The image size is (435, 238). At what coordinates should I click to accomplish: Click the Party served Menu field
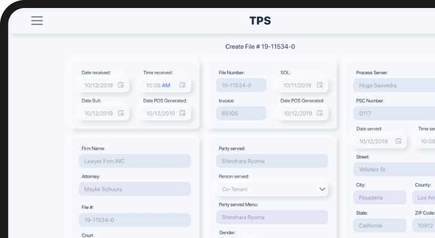pyautogui.click(x=272, y=217)
